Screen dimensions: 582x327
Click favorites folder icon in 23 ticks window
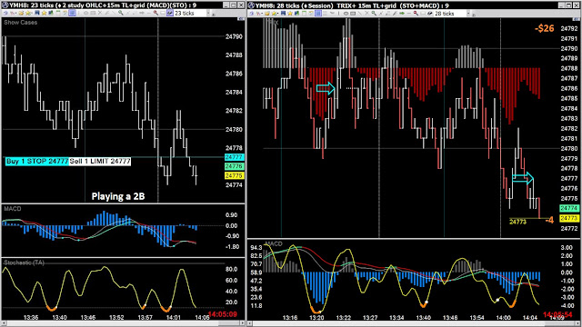click(x=28, y=13)
